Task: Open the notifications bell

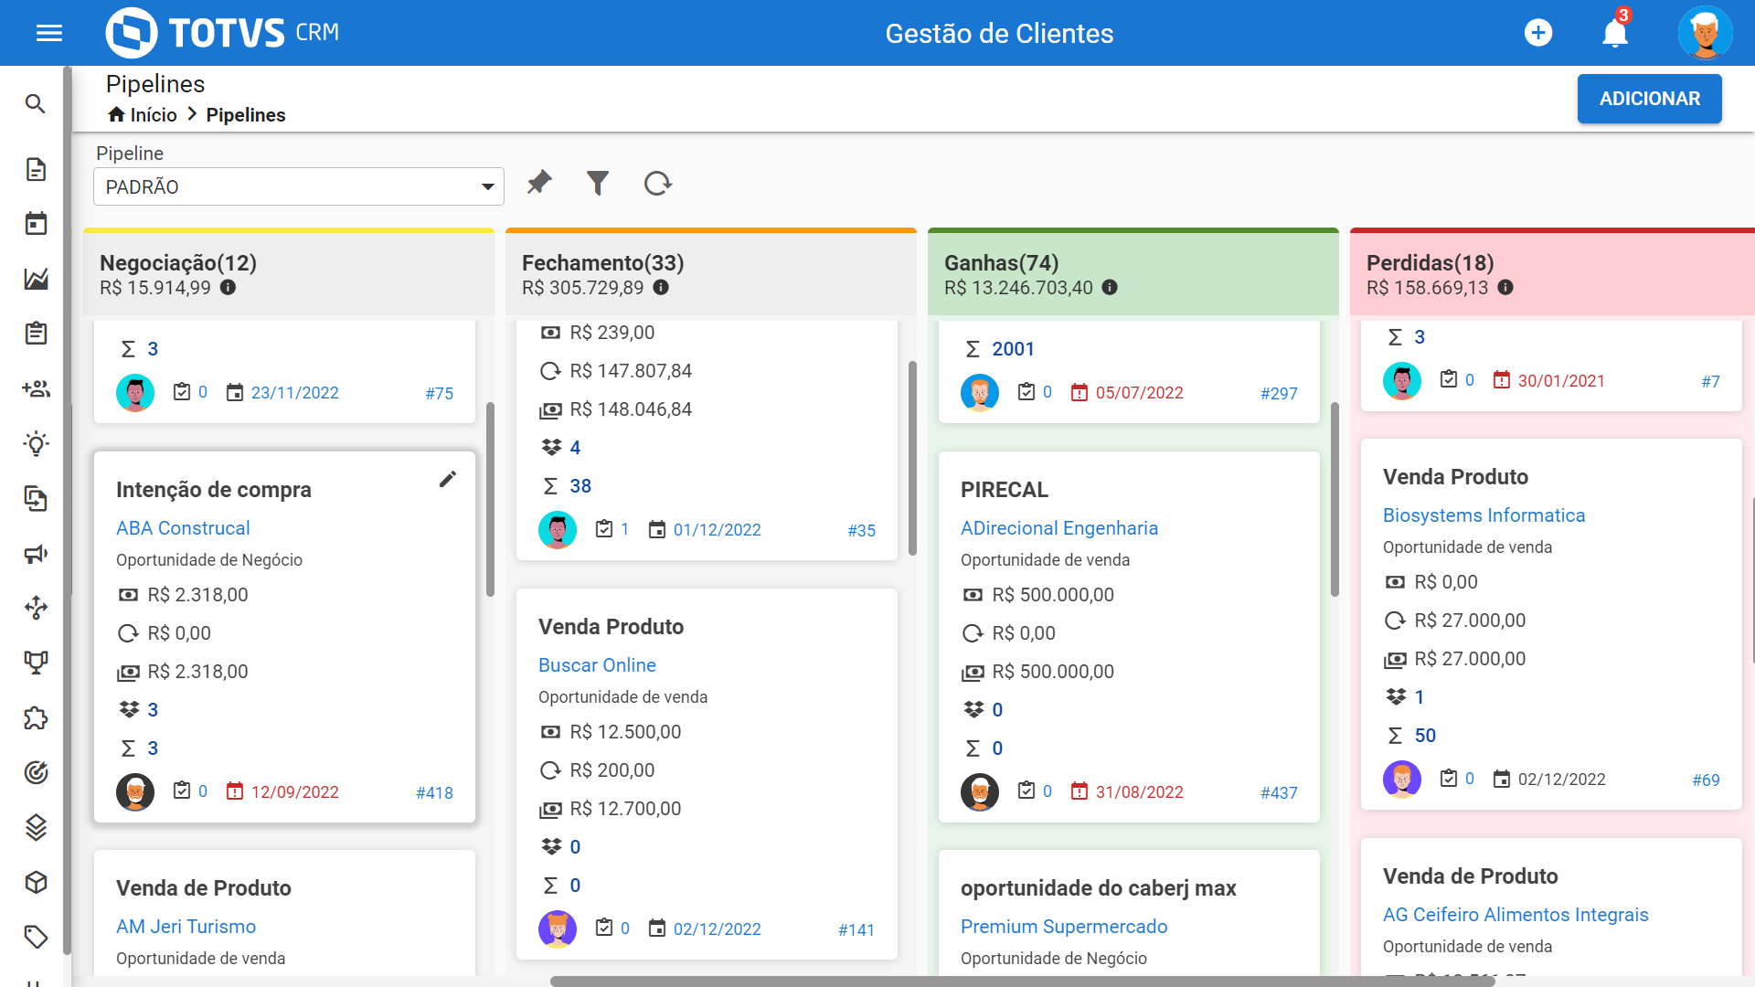Action: (x=1614, y=34)
